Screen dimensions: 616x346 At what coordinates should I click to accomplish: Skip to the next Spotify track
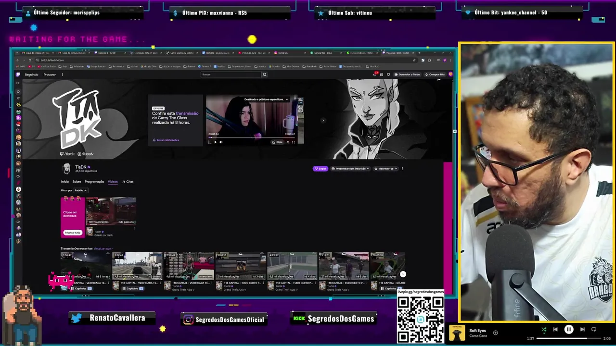click(582, 329)
